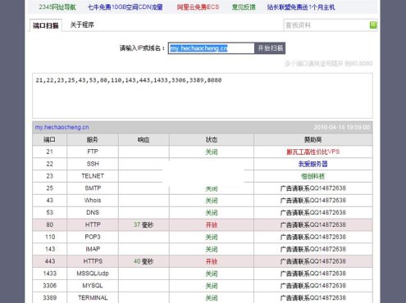Click the 服务 column header
Screen dimensions: 406x303
pyautogui.click(x=93, y=139)
